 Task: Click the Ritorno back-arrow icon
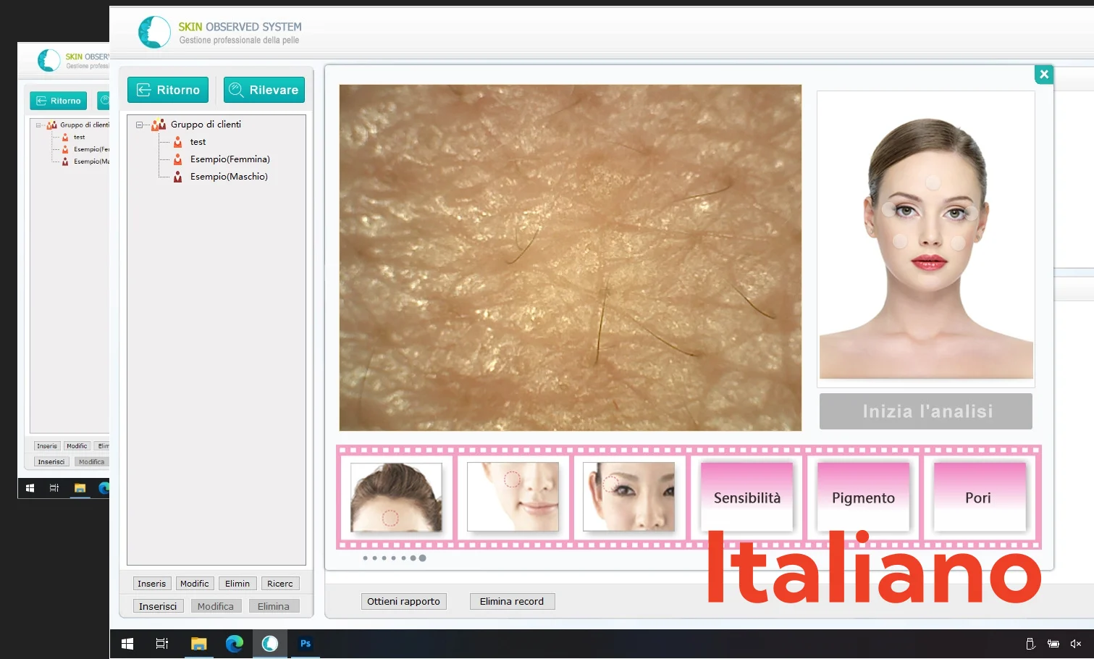pyautogui.click(x=143, y=89)
